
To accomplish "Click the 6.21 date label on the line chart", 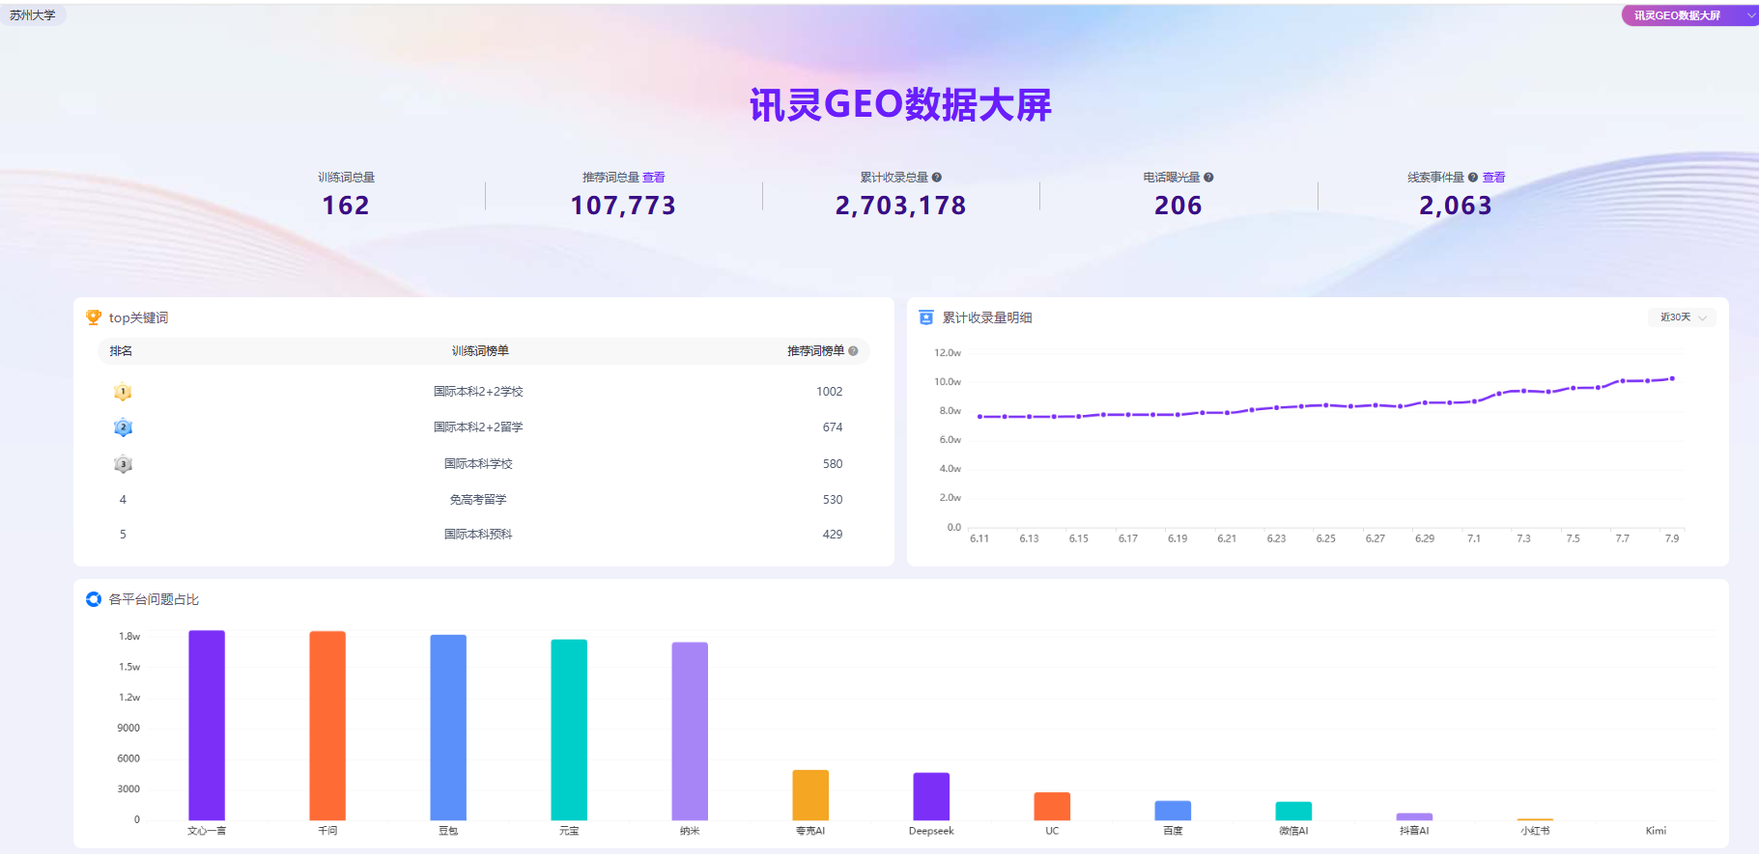I will coord(1227,538).
